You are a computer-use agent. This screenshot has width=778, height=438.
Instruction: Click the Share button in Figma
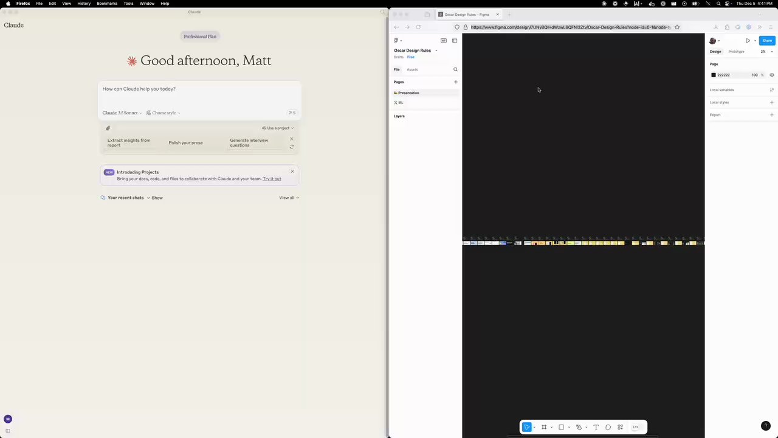[767, 41]
